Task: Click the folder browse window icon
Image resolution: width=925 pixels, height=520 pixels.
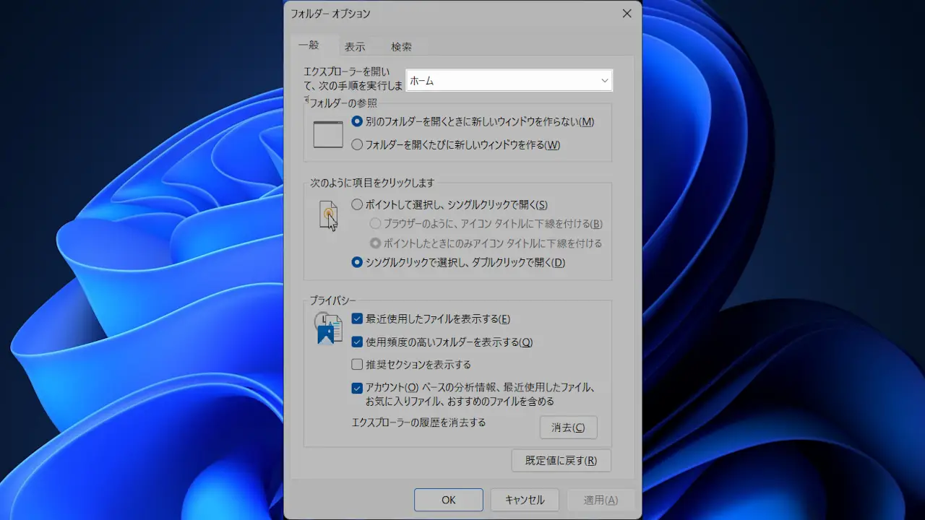Action: point(327,134)
